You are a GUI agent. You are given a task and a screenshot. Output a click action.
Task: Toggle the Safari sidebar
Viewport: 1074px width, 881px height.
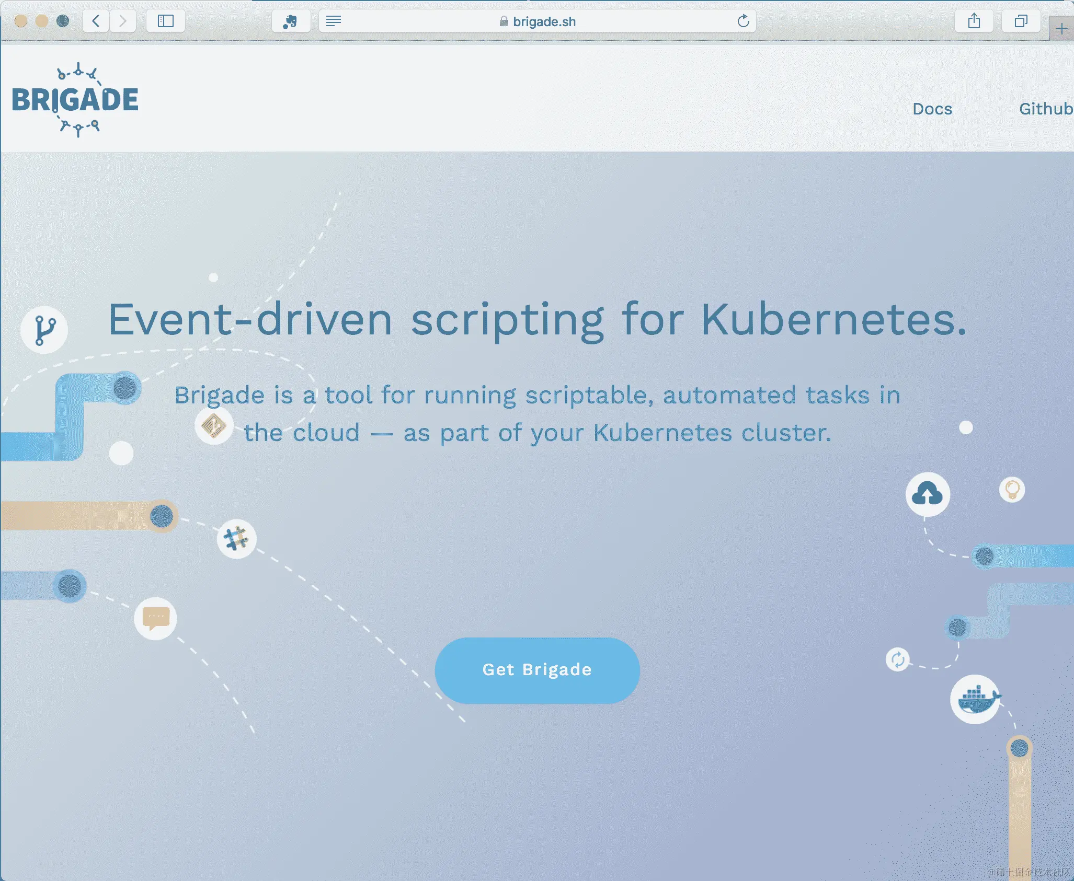pyautogui.click(x=166, y=21)
